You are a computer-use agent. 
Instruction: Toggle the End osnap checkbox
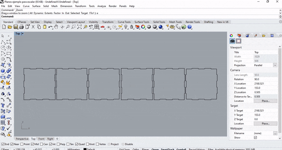tap(3, 144)
